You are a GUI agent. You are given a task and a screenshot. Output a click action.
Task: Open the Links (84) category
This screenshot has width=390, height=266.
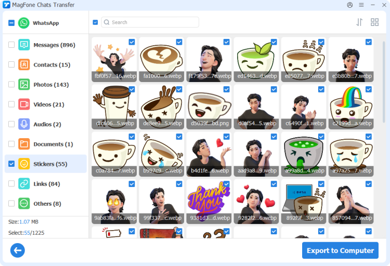point(47,184)
